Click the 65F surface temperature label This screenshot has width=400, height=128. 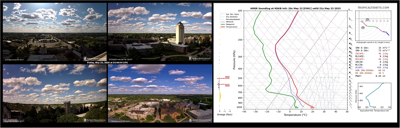click(312, 108)
